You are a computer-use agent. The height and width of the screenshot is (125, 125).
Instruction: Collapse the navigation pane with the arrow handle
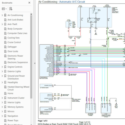coord(35,63)
